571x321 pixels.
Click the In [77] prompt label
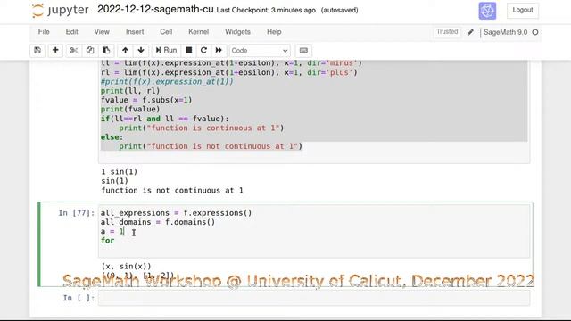(77, 213)
